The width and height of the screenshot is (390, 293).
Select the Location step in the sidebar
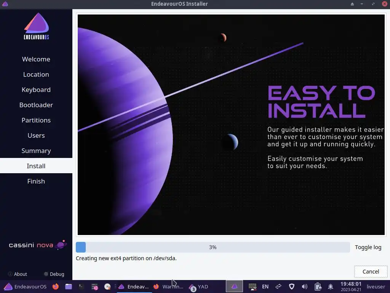(36, 74)
